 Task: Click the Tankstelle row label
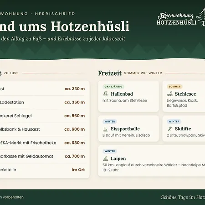tap(8, 170)
